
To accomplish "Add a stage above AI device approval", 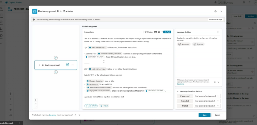I will click(56, 58).
